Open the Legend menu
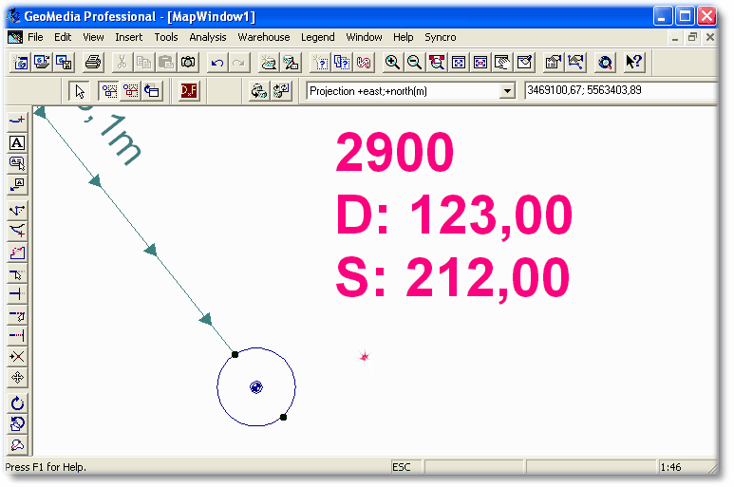The width and height of the screenshot is (734, 487). 318,37
